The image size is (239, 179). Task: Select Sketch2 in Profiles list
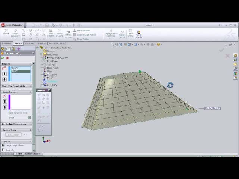point(21,68)
